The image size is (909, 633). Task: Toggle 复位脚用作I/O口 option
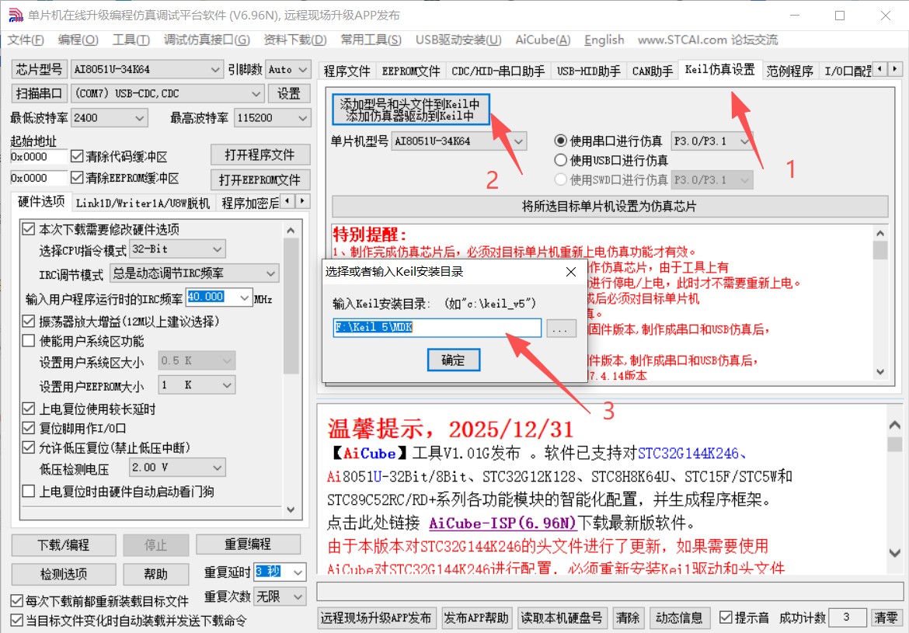[28, 428]
